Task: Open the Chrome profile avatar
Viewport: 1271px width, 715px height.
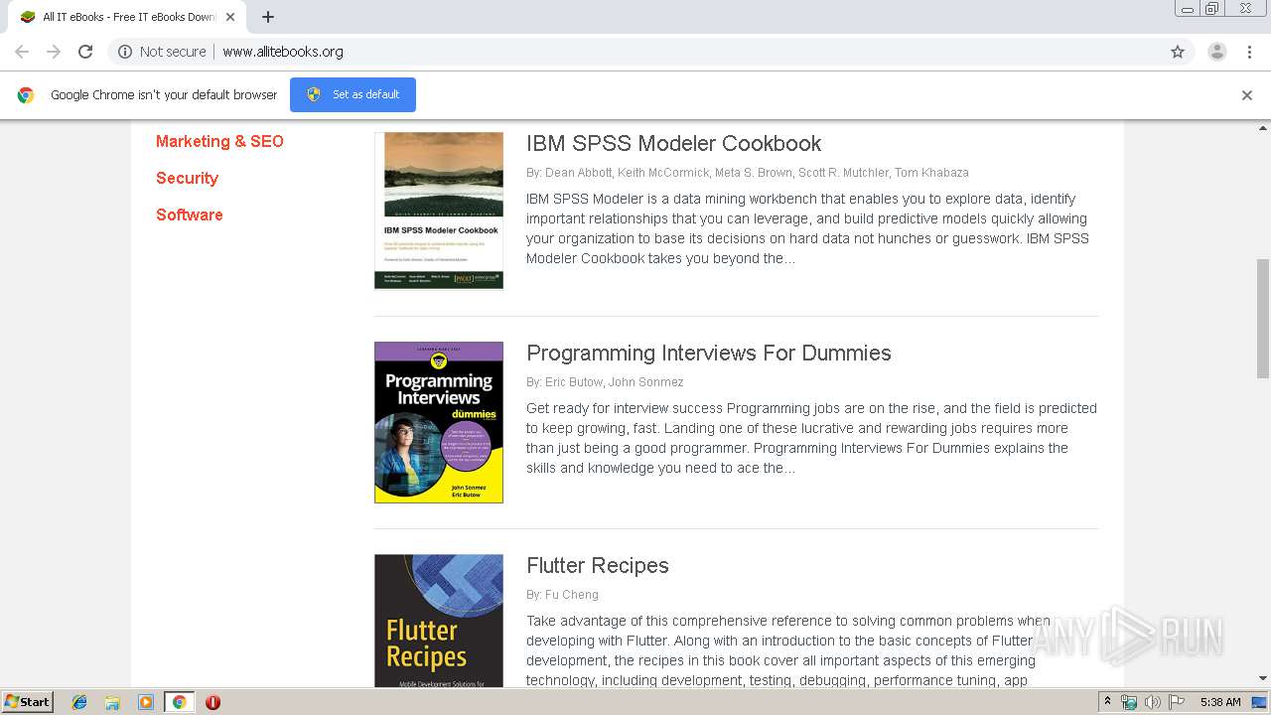Action: tap(1216, 52)
